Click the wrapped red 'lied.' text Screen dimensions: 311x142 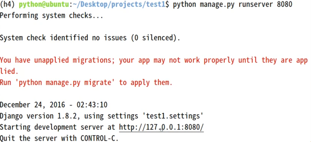pyautogui.click(x=9, y=71)
